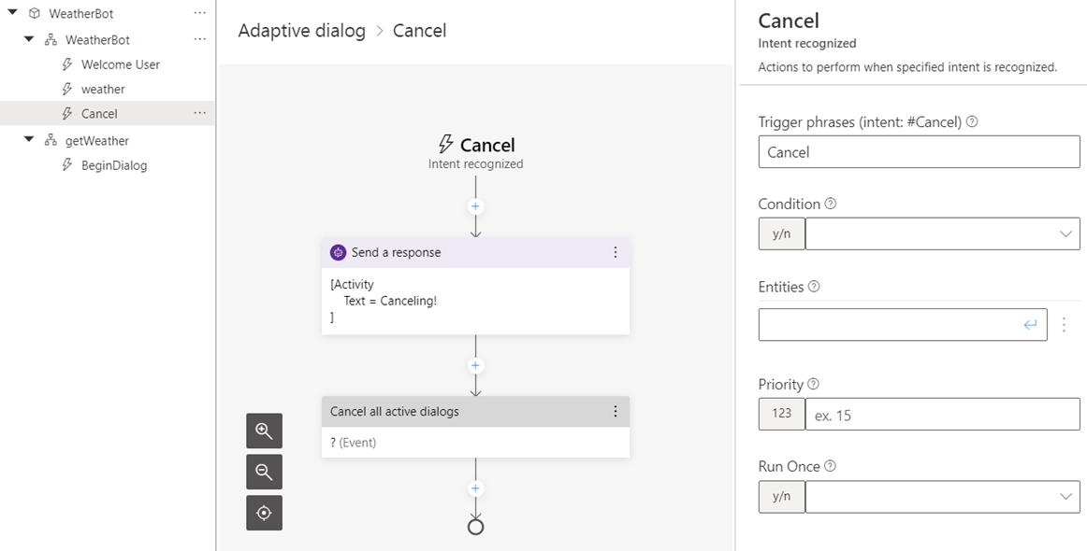Select the weather trigger in tree
1087x551 pixels.
click(x=103, y=90)
